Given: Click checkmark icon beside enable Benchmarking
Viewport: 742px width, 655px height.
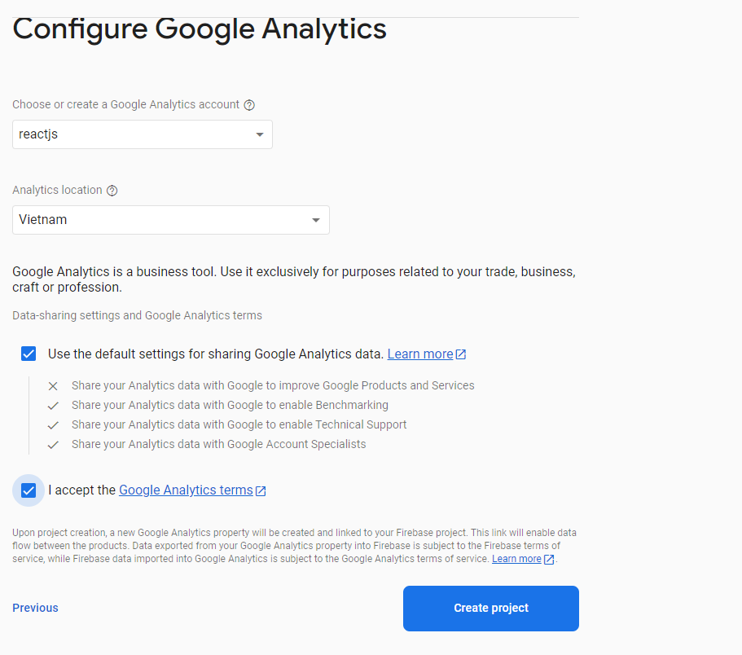Looking at the screenshot, I should tap(53, 406).
